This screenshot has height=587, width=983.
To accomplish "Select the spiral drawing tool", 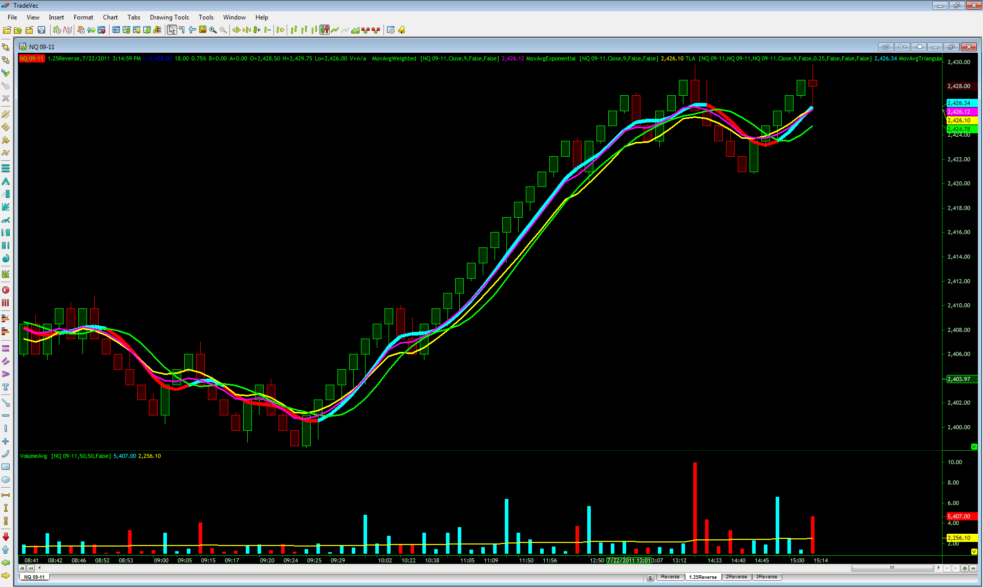I will (x=6, y=259).
